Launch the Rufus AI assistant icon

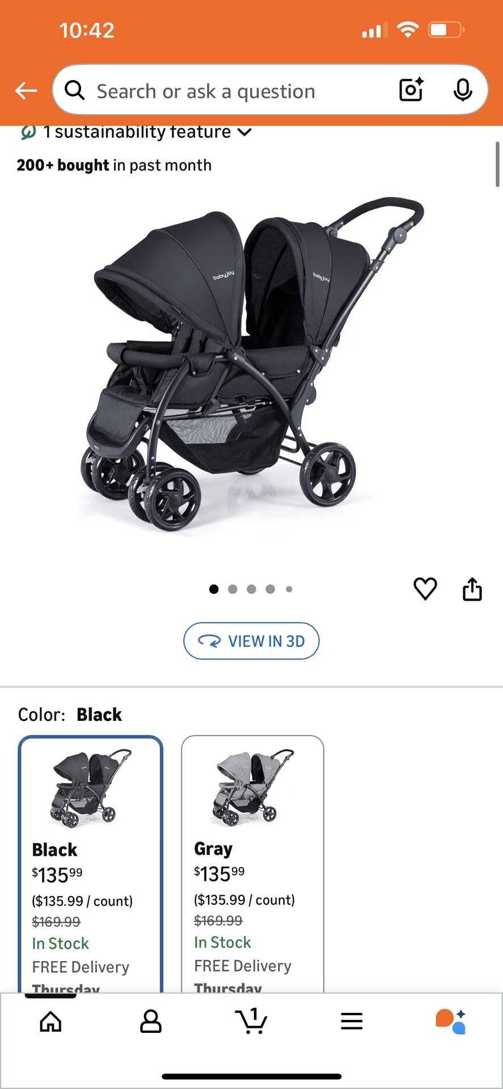[451, 1022]
